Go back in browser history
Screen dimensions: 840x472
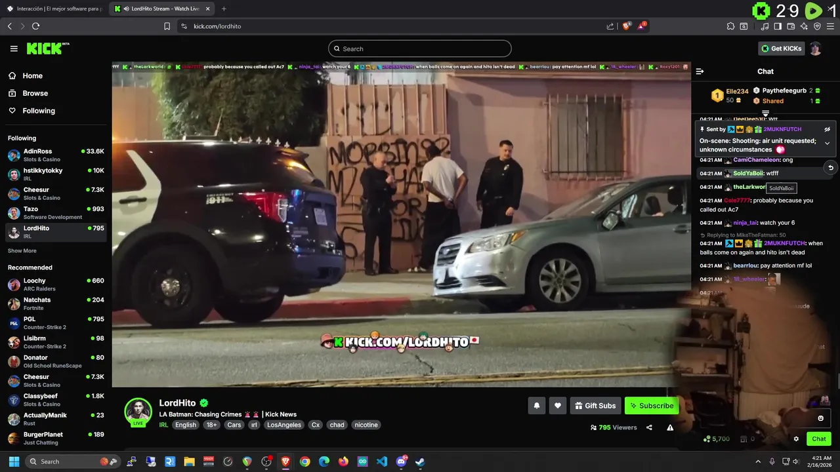[x=9, y=26]
